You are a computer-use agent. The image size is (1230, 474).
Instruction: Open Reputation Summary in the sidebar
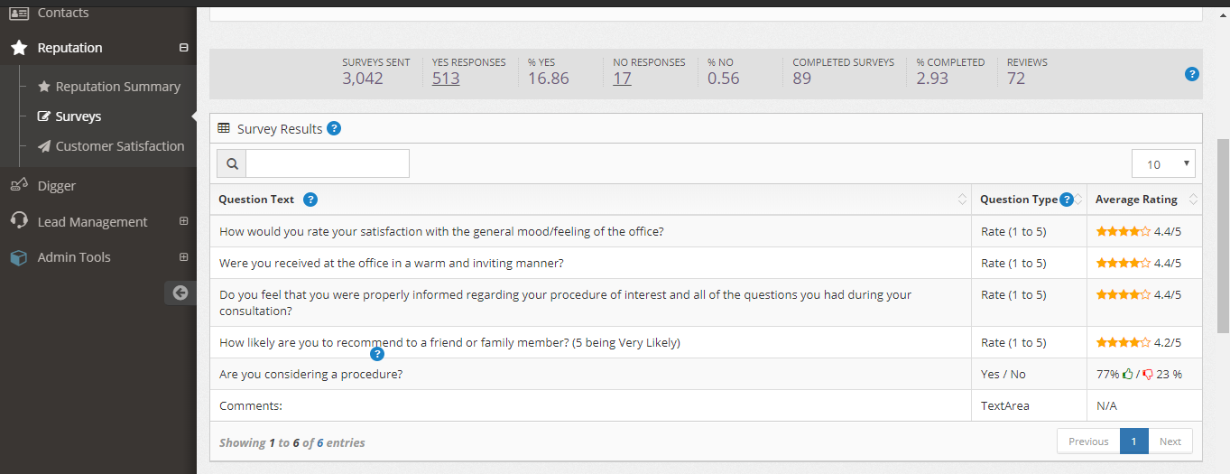117,87
